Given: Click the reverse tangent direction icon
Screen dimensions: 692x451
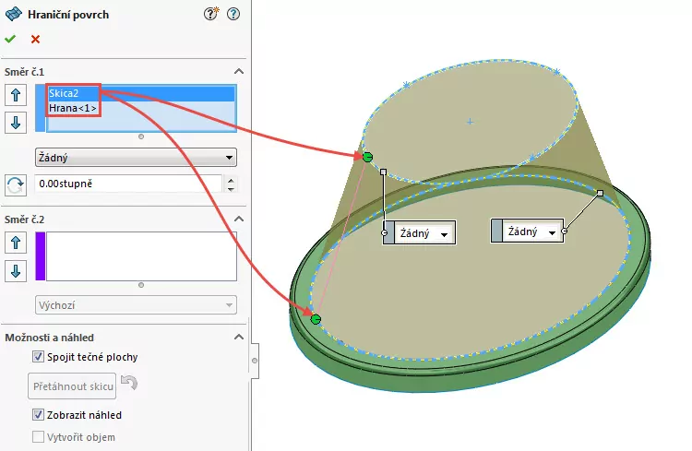Looking at the screenshot, I should [x=16, y=184].
